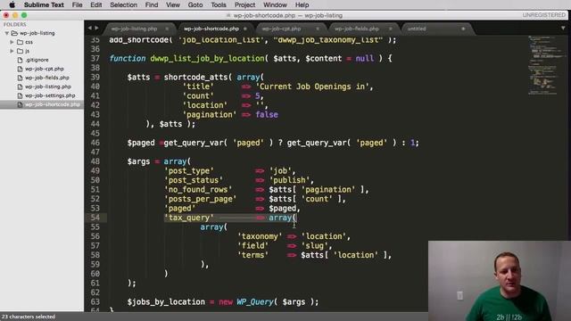Switch to the wp-job-shortcode.php tab
571x321 pixels.
click(x=211, y=29)
